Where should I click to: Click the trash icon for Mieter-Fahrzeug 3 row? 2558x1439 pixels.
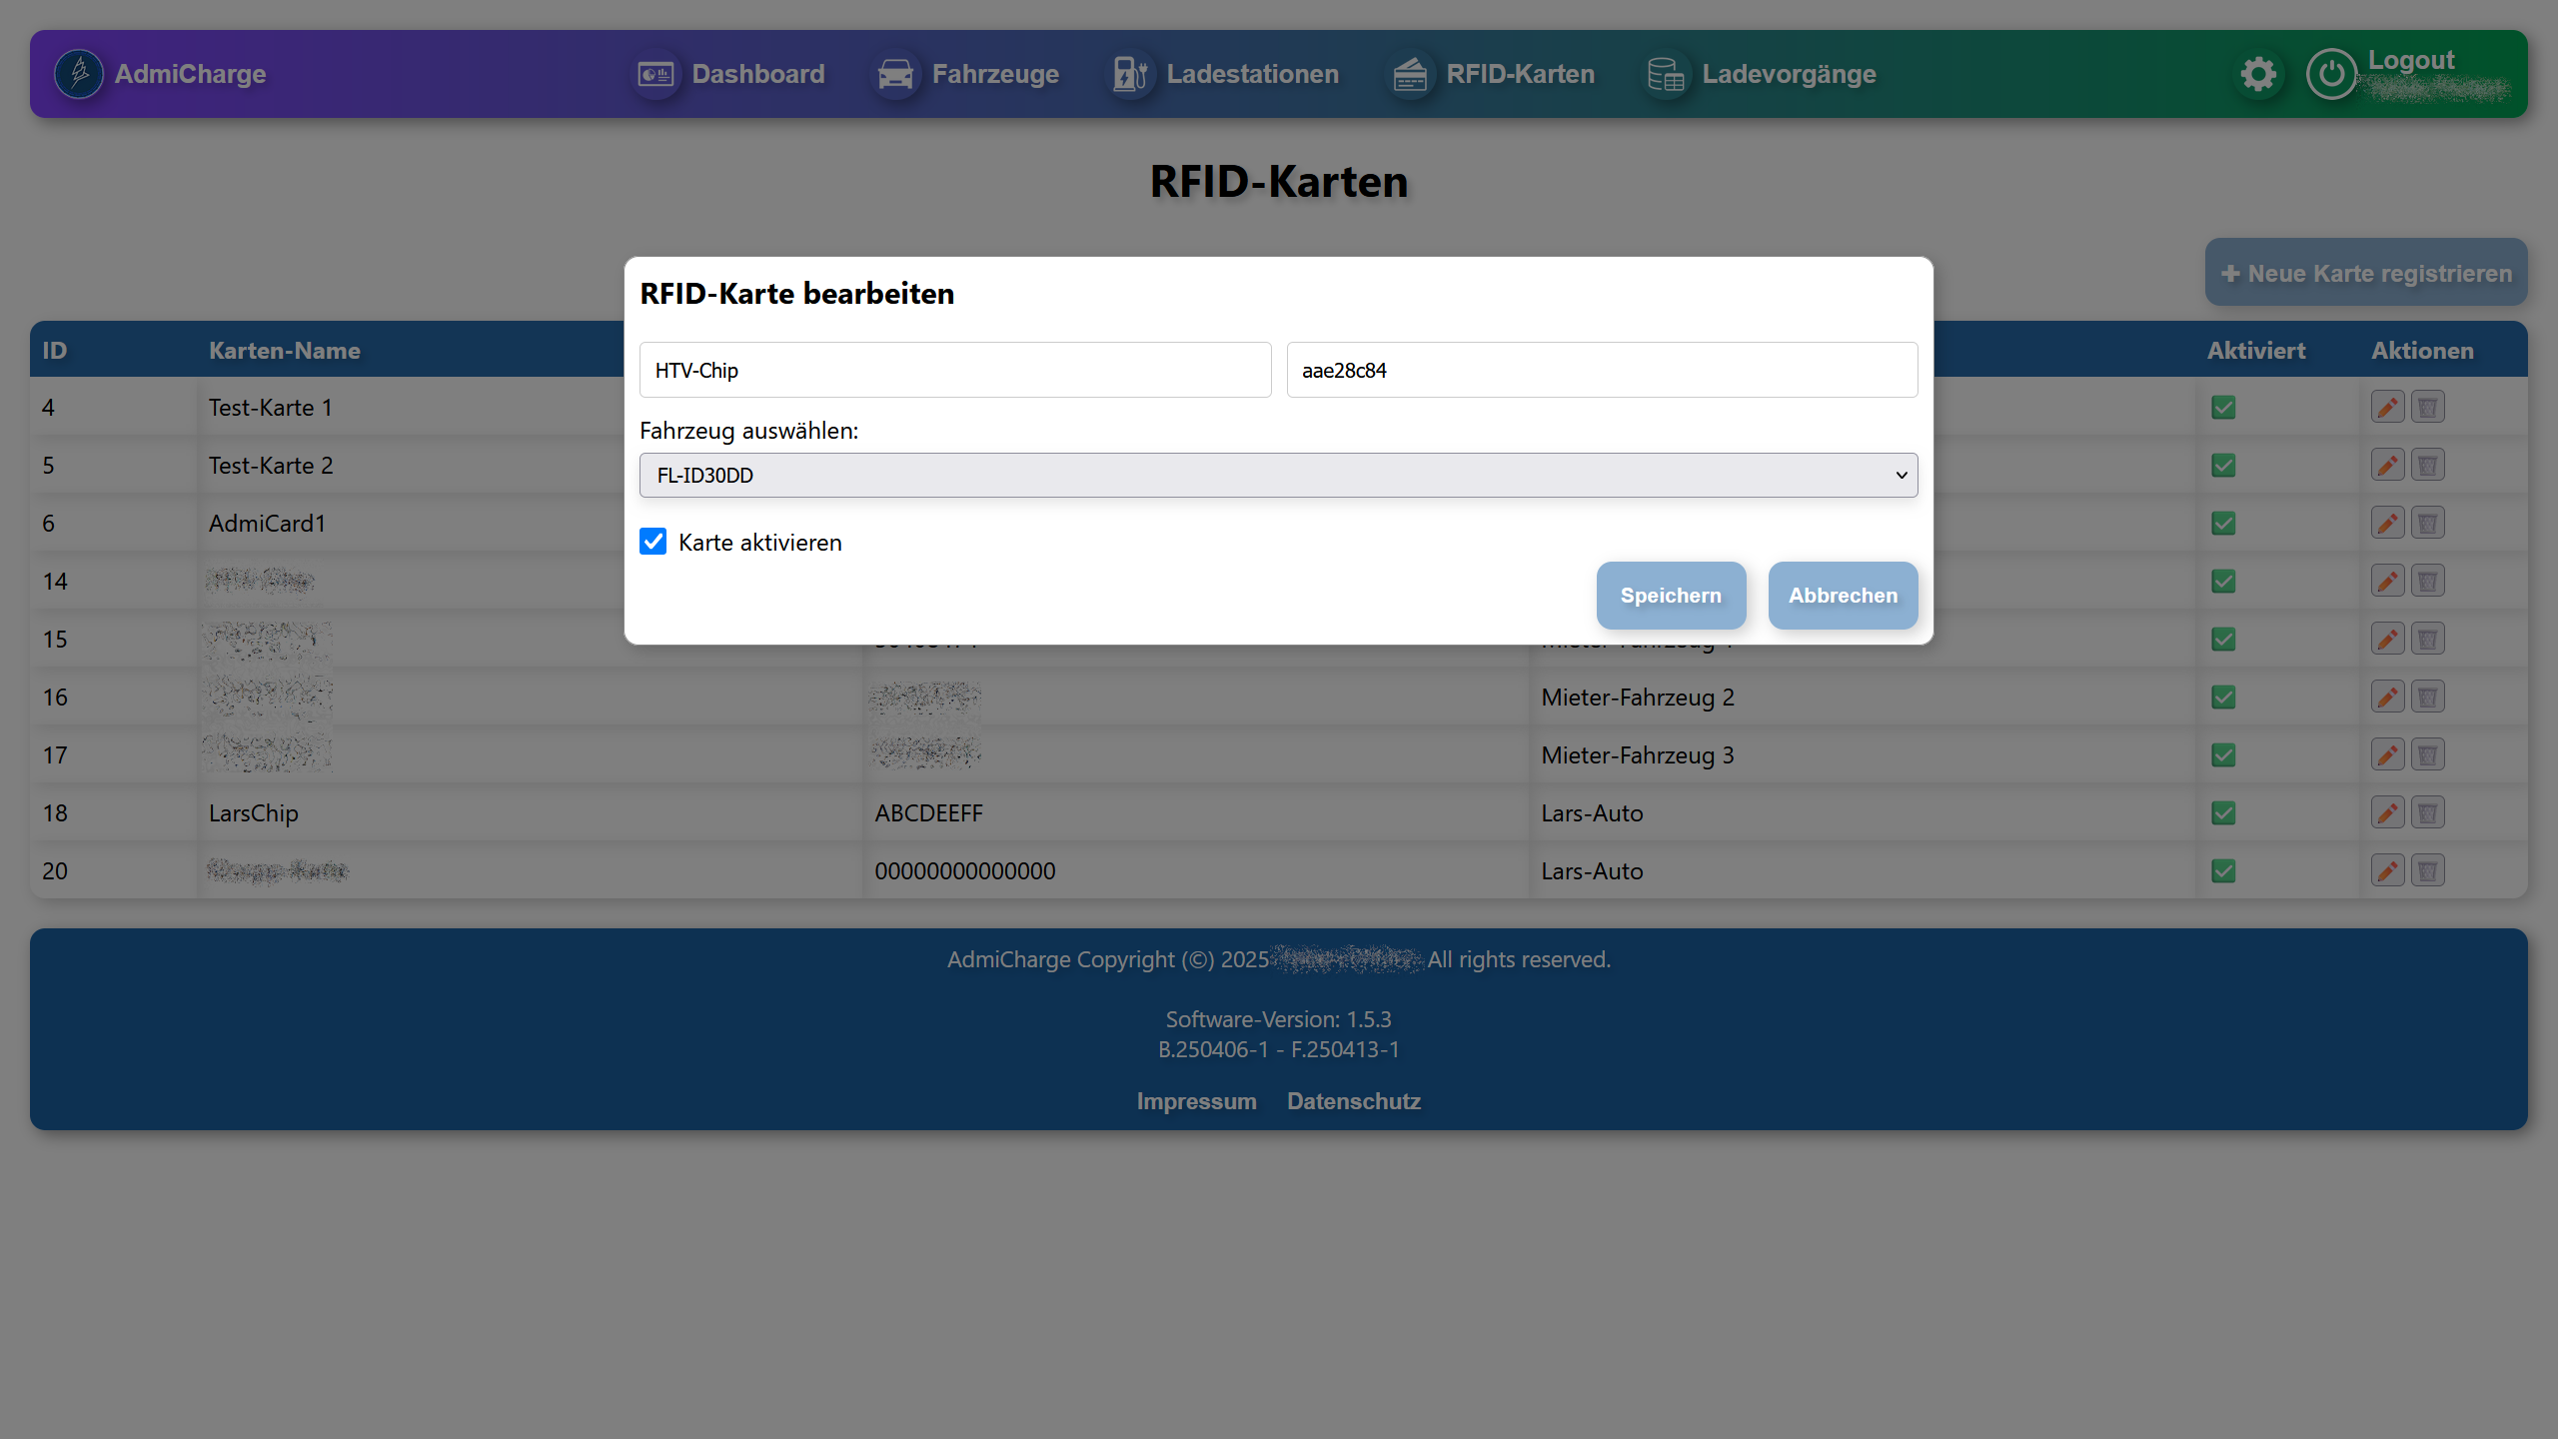2427,755
